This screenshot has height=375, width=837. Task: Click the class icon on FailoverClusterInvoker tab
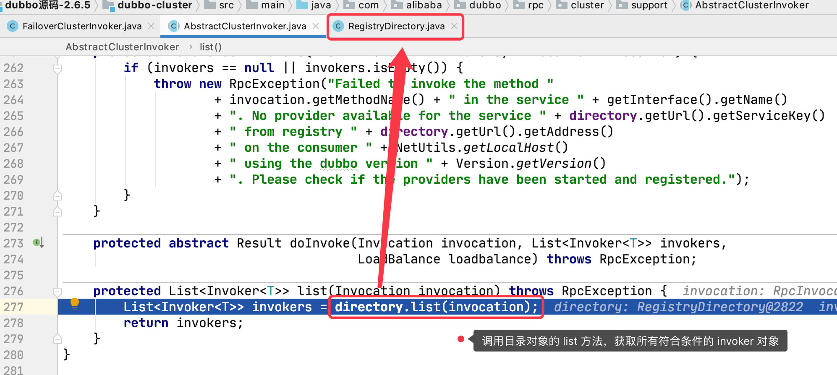point(13,26)
